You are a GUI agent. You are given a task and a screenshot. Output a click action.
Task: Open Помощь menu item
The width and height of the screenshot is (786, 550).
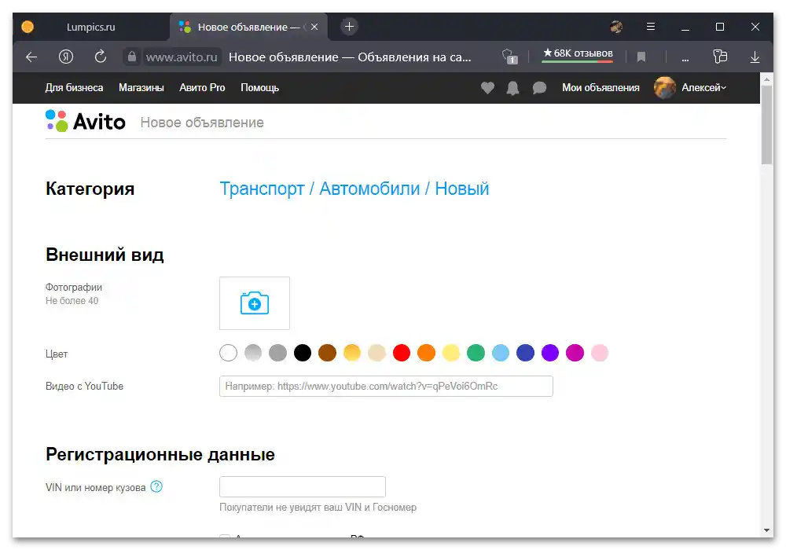259,88
